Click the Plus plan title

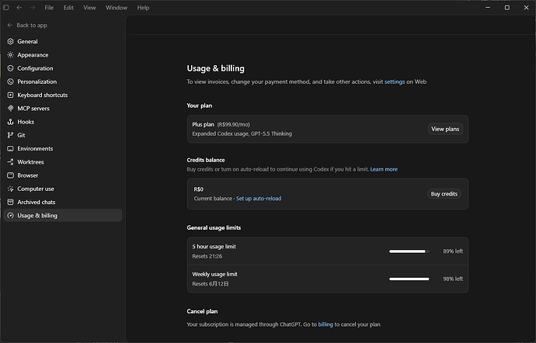tap(203, 124)
